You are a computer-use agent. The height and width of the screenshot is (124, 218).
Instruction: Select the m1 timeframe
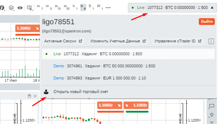pyautogui.click(x=40, y=7)
